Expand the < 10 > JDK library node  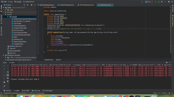coord(6,57)
